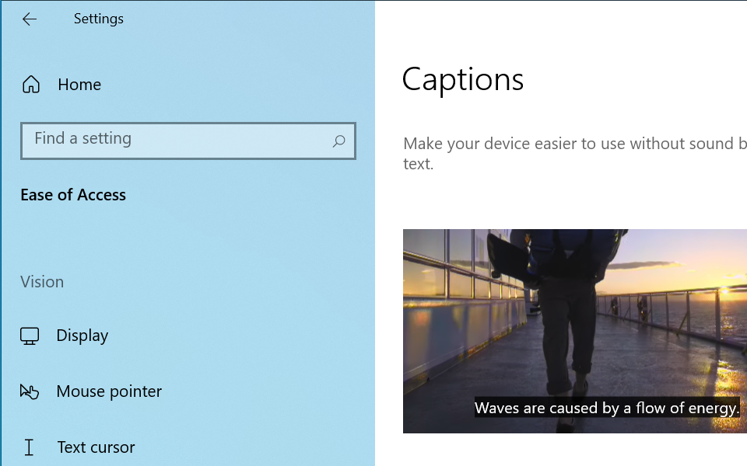This screenshot has width=747, height=466.
Task: Click the Settings title label
Action: click(98, 19)
